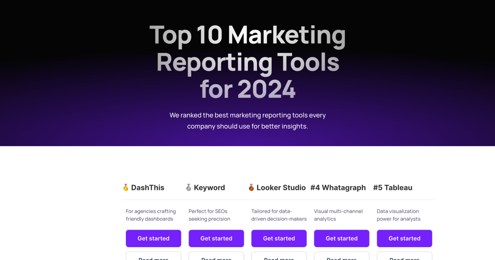495x260 pixels.
Task: Click the subtitle about ranked reporting tools
Action: click(x=247, y=121)
